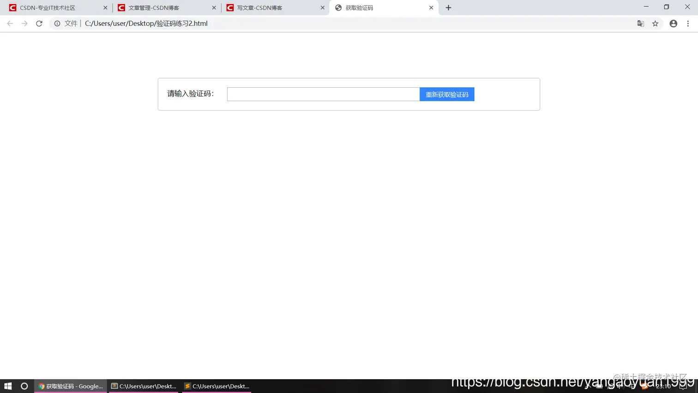Click inside the verification code input field
This screenshot has height=393, width=698.
(322, 94)
